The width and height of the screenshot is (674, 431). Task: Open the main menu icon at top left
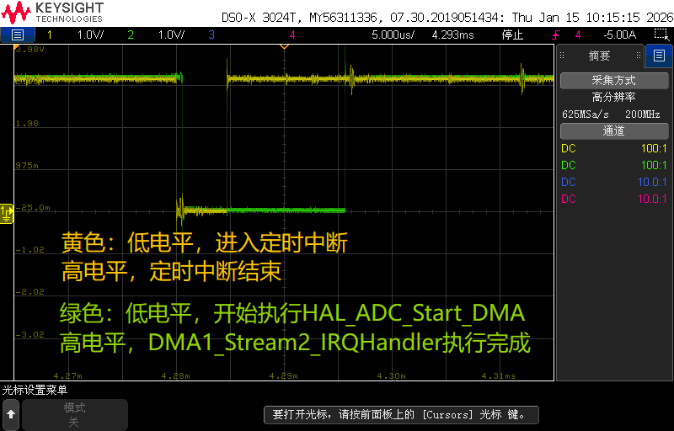(17, 35)
